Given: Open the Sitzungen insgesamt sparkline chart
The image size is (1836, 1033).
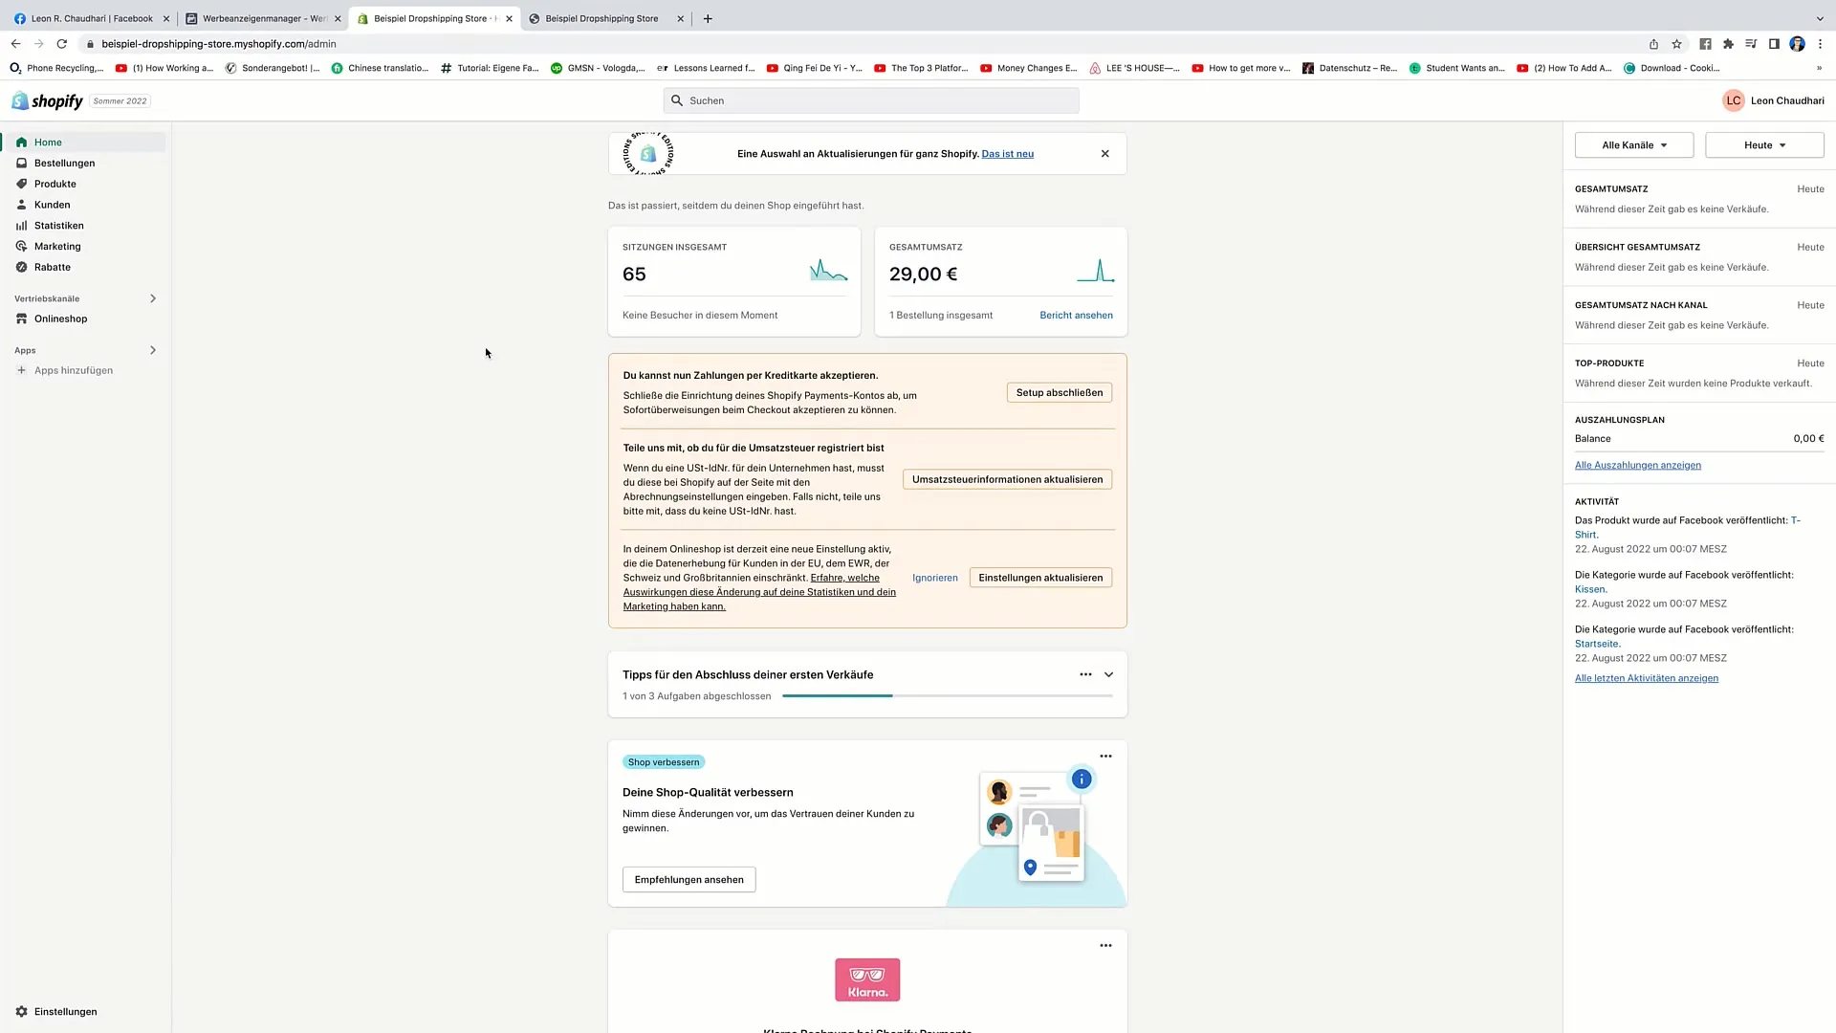Looking at the screenshot, I should (x=828, y=272).
